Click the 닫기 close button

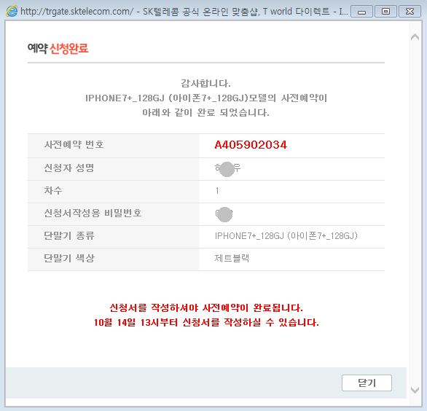coord(367,383)
